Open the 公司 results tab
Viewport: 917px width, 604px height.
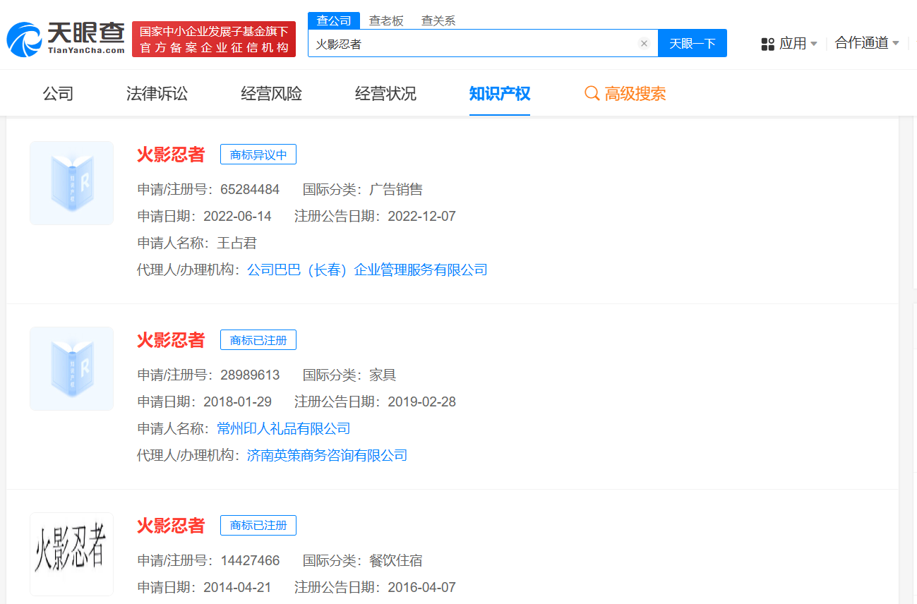pyautogui.click(x=58, y=93)
